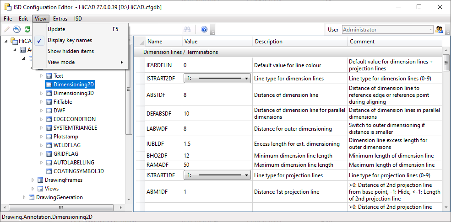Click the table icon of Views

(41, 189)
